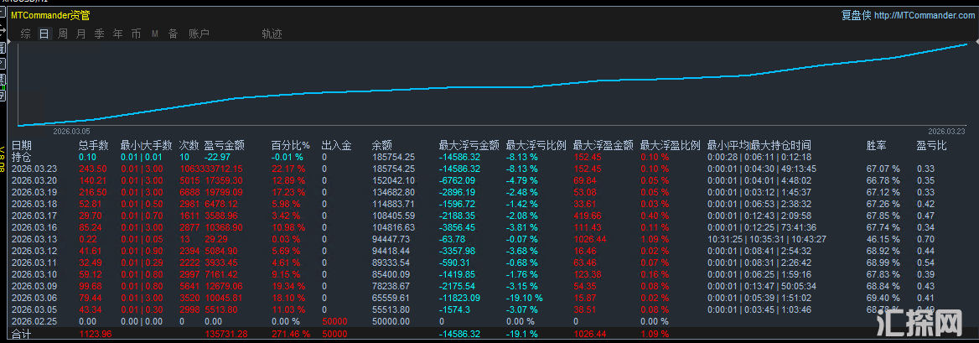Image resolution: width=979 pixels, height=343 pixels.
Task: Click the 盈亏金额 column header
Action: tap(224, 145)
